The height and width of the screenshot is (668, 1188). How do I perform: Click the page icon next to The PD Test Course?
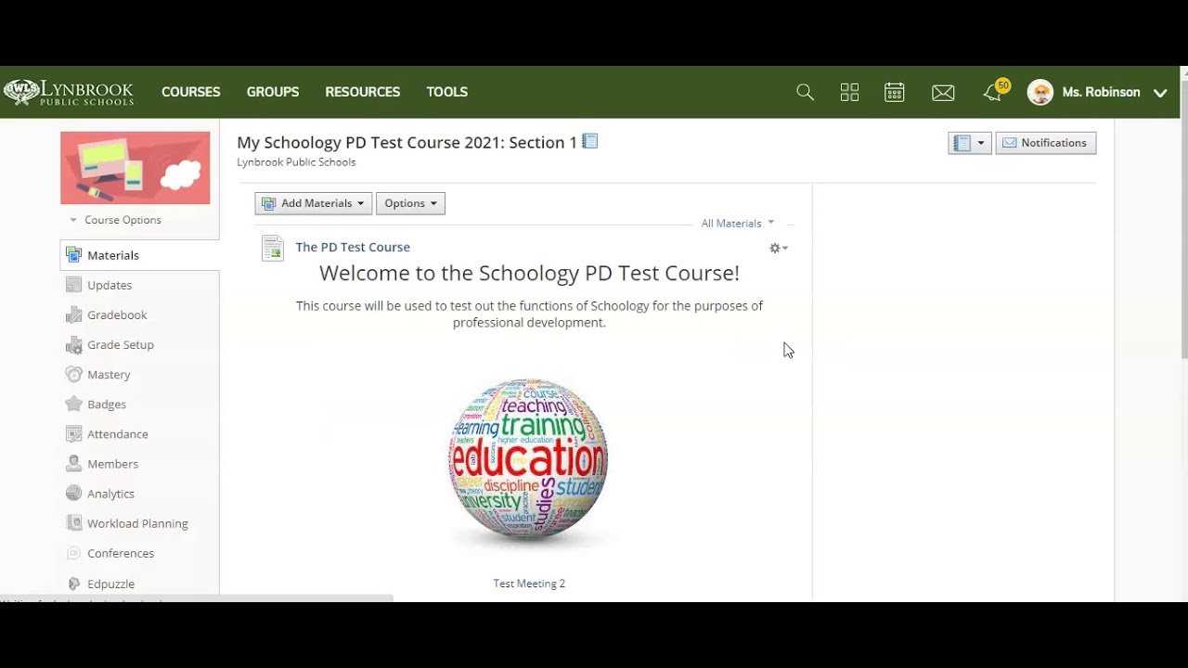point(272,248)
